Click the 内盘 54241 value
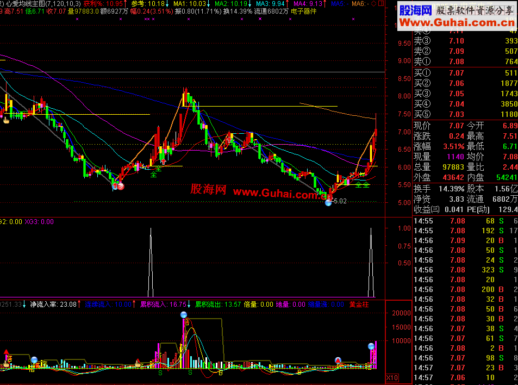The width and height of the screenshot is (518, 385). (x=507, y=177)
